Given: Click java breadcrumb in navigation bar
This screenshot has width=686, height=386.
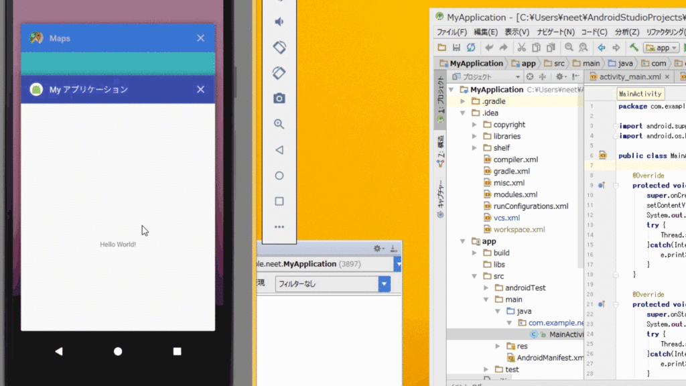Looking at the screenshot, I should click(621, 63).
